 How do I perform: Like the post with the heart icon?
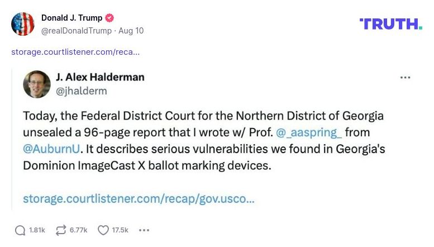tap(103, 230)
